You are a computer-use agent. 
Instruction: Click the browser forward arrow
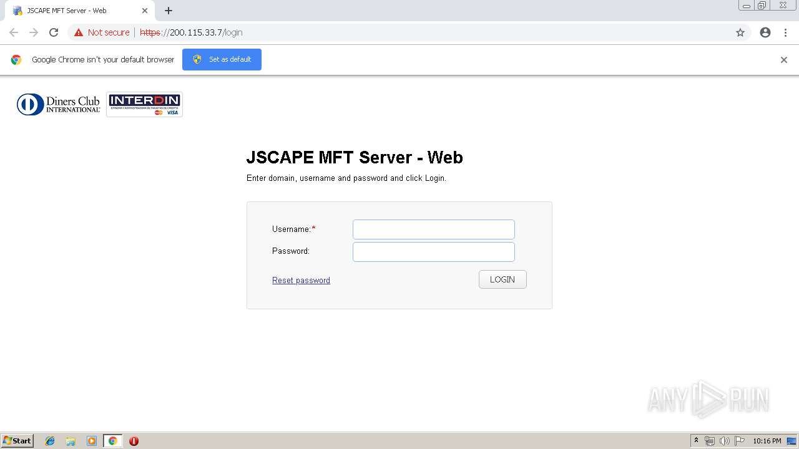point(34,32)
